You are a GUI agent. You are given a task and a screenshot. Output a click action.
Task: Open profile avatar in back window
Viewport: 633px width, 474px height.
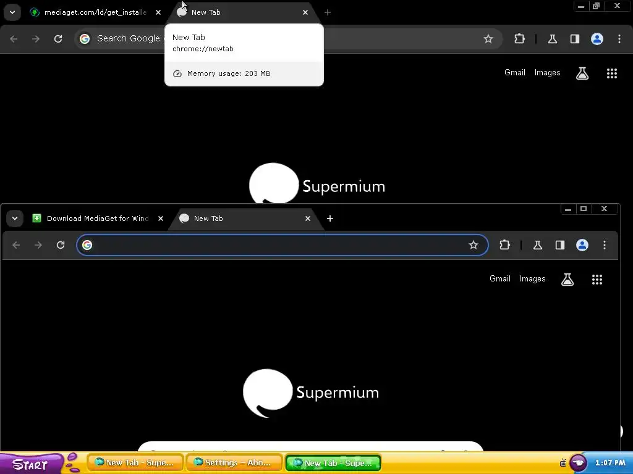coord(597,39)
